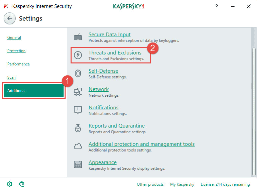
Task: Switch to the Protection settings tab
Action: point(16,51)
